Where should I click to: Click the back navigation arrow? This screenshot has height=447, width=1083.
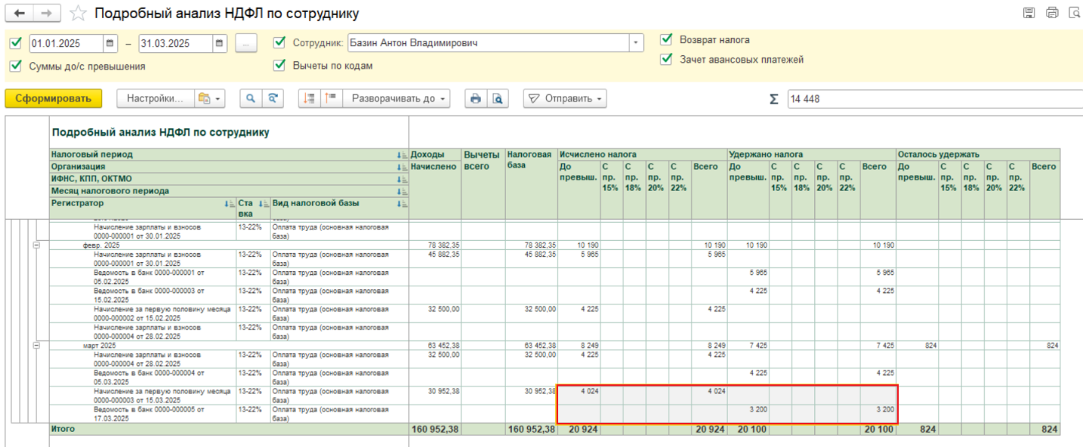(19, 14)
